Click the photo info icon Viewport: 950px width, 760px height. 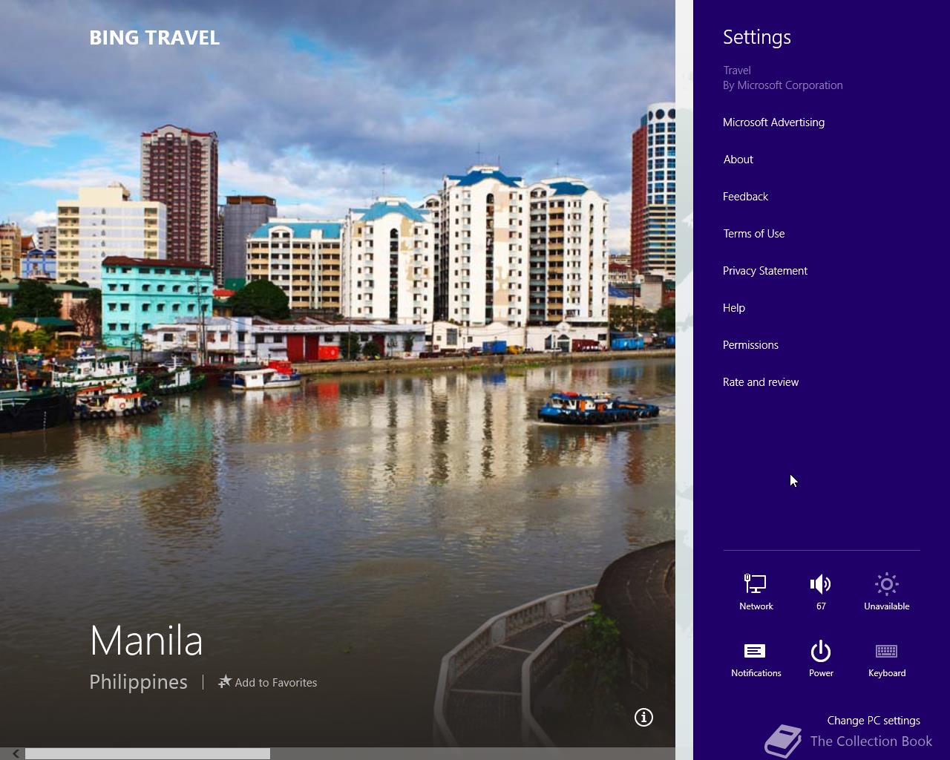(643, 717)
